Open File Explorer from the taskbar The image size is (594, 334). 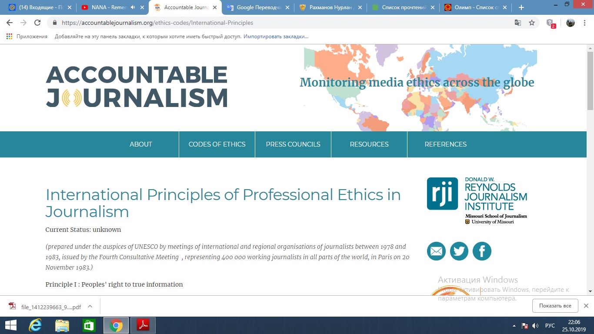[62, 325]
